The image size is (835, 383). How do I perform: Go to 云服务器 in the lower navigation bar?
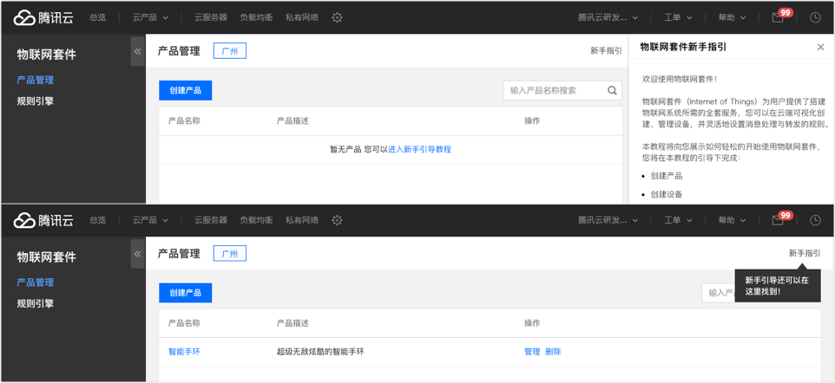pos(211,220)
